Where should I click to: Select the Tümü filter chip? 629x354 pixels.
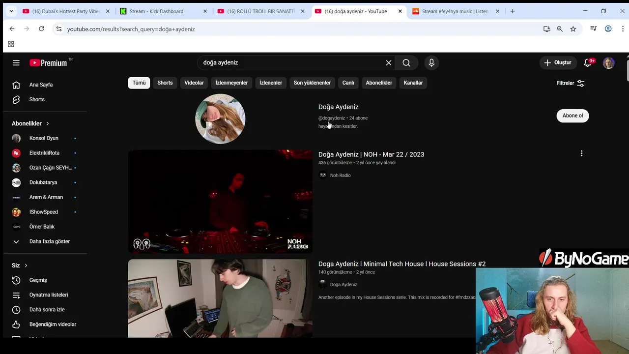point(139,83)
